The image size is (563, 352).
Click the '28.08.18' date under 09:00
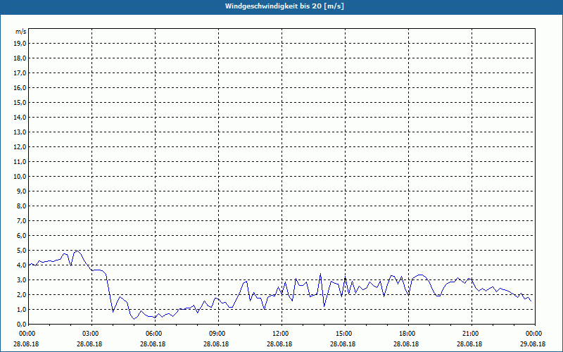click(x=216, y=344)
